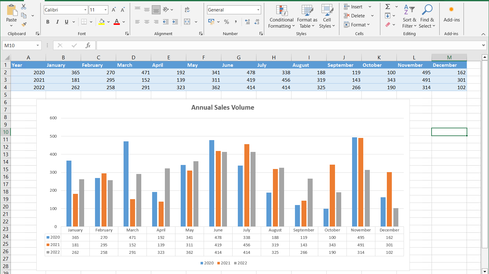Open Number format dialog launcher
The width and height of the screenshot is (489, 274).
point(261,34)
